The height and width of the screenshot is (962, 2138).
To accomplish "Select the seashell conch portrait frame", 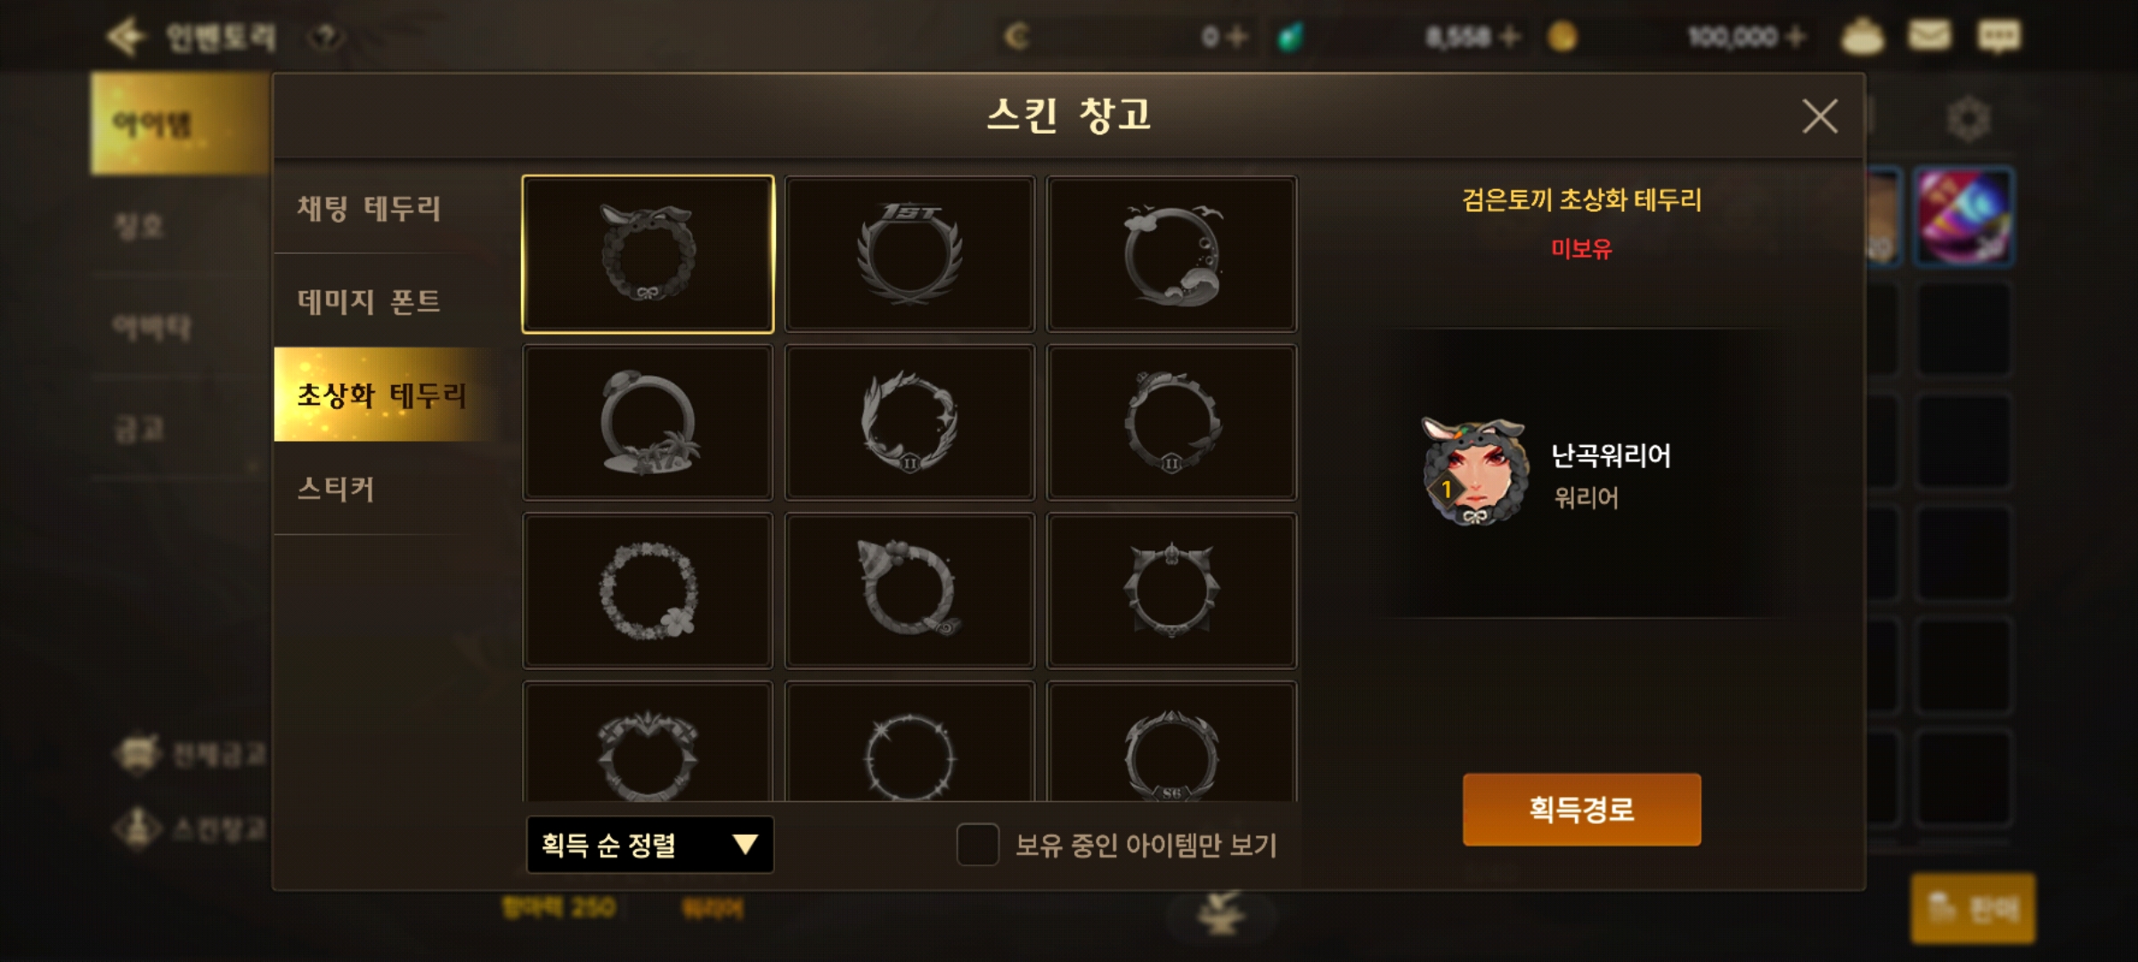I will coord(910,591).
